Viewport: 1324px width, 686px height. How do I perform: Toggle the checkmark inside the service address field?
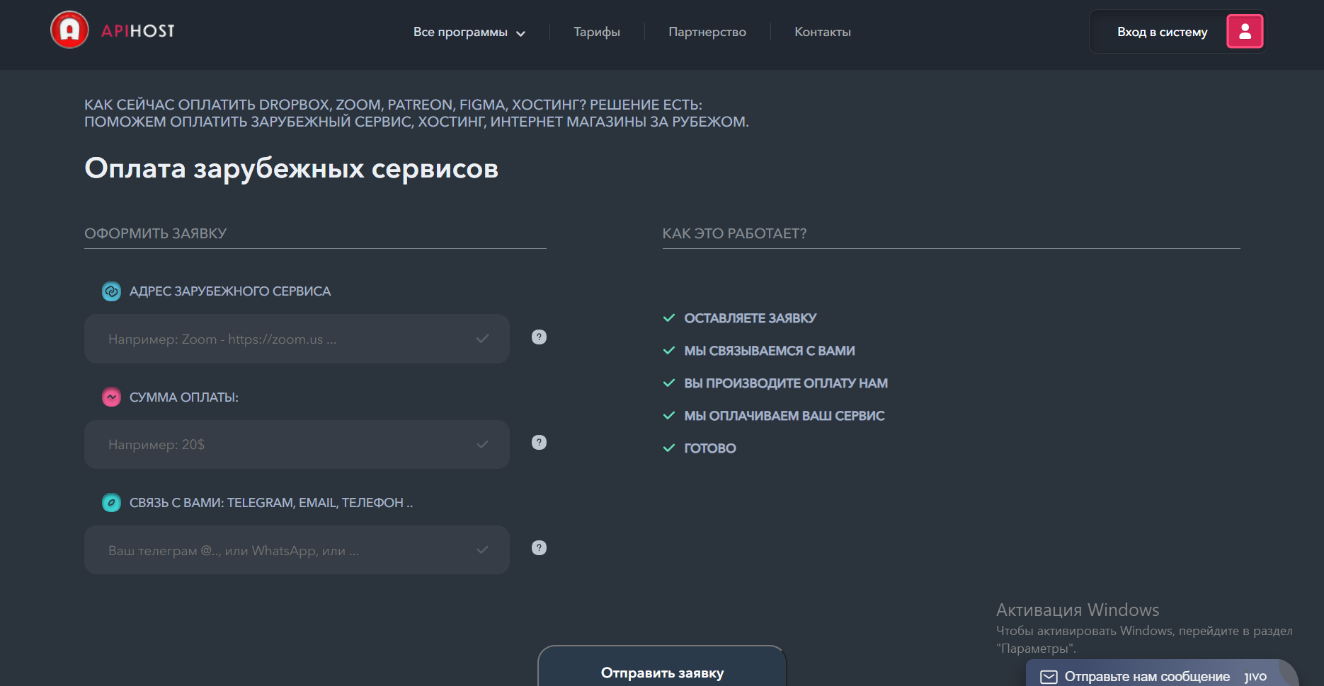coord(483,339)
